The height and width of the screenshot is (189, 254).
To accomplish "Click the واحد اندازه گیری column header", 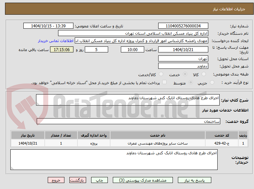I will pyautogui.click(x=94, y=135).
